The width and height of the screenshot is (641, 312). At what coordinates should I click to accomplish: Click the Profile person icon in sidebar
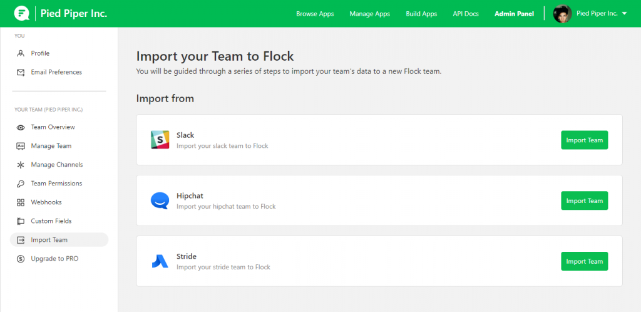tap(21, 53)
